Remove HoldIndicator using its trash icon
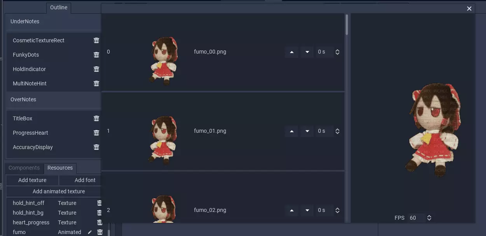 point(96,69)
